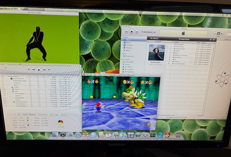This screenshot has height=157, width=231.
Task: Select Movies in iTunes sidebar
Action: 128,42
